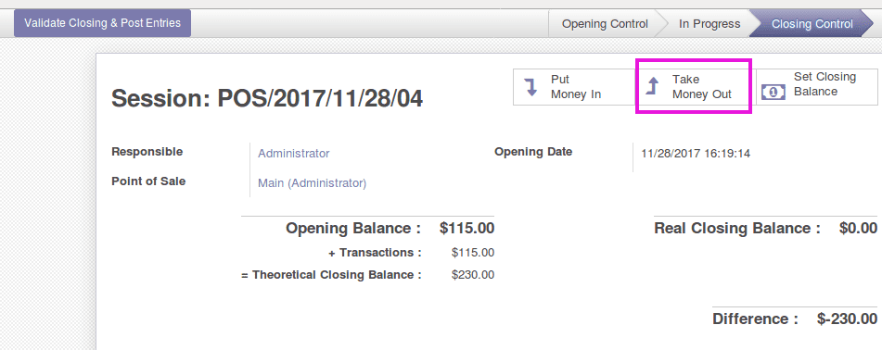882x350 pixels.
Task: Click the Responsible field label
Action: 147,152
